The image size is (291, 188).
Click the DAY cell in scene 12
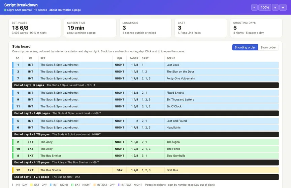120,170
